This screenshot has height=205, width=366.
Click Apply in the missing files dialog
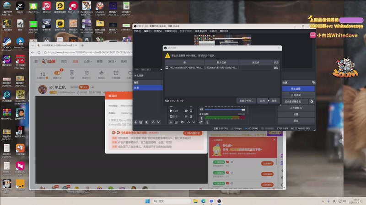(x=262, y=101)
